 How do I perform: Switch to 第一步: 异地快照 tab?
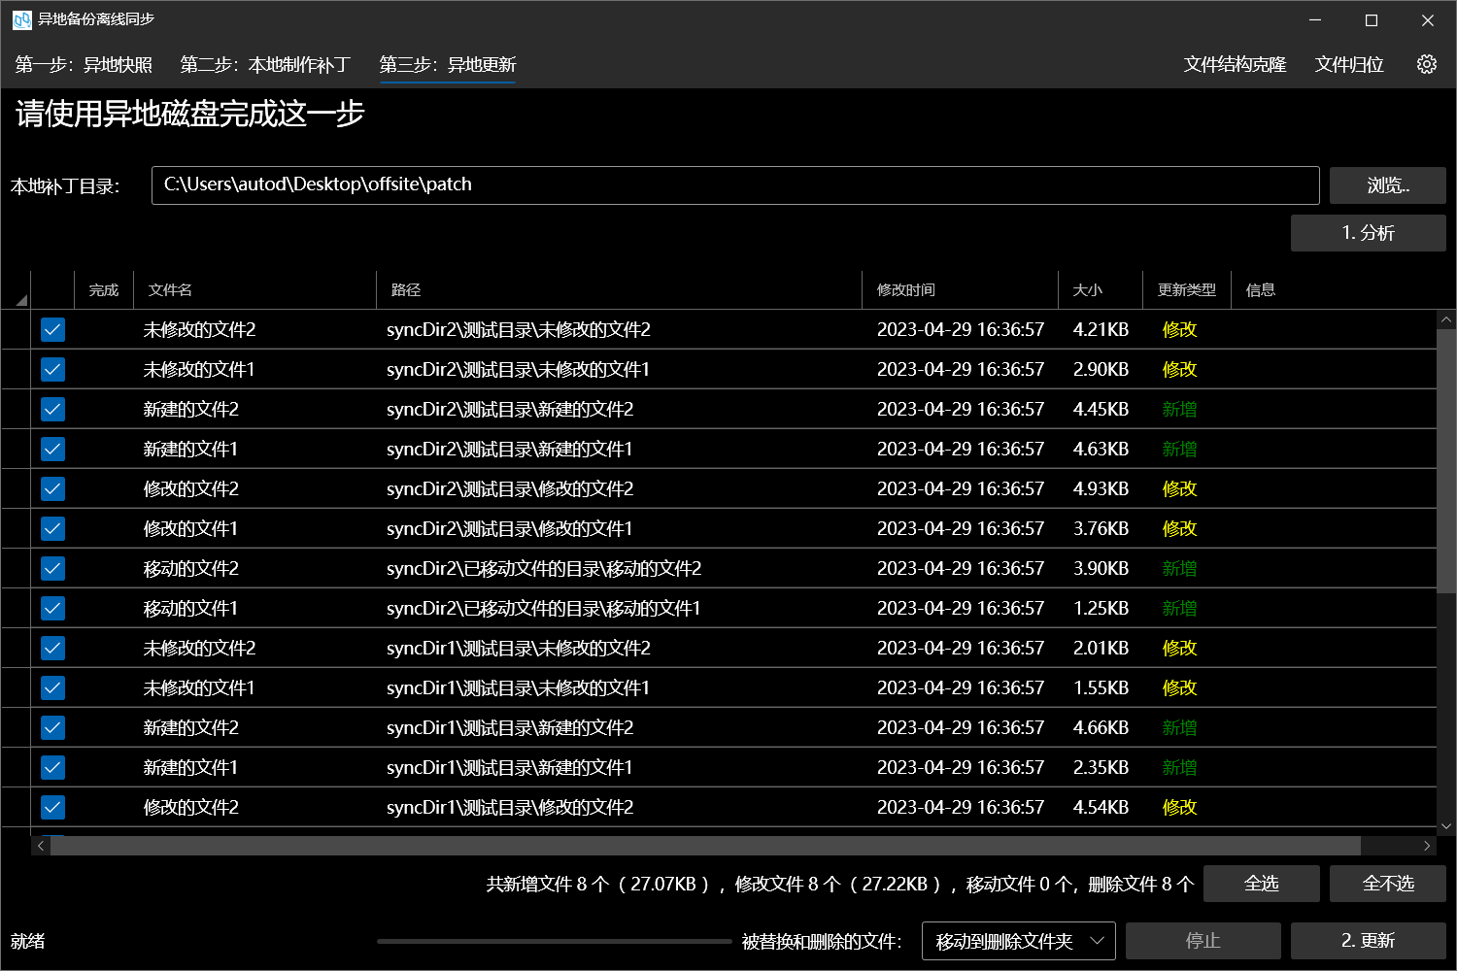(84, 65)
